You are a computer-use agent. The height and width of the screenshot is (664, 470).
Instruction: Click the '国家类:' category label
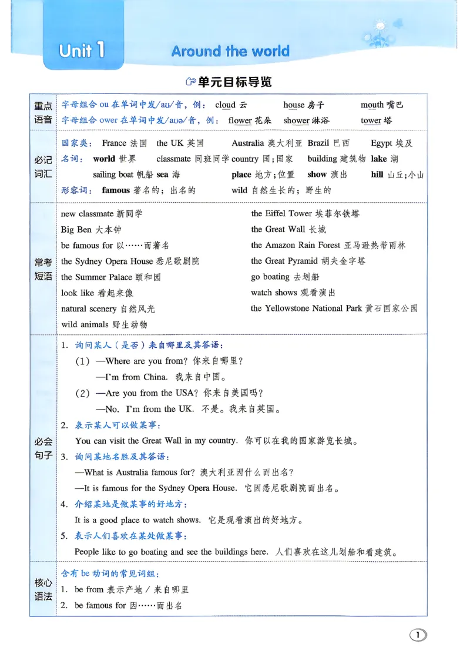point(76,143)
